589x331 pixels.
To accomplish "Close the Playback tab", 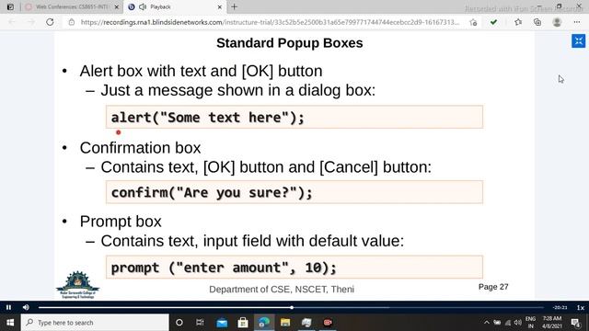I will [220, 6].
